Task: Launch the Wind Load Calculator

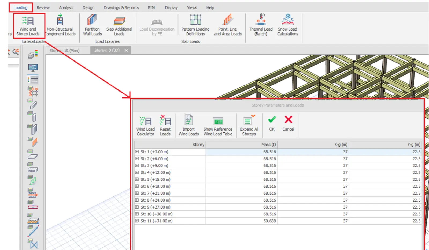Action: tap(146, 126)
